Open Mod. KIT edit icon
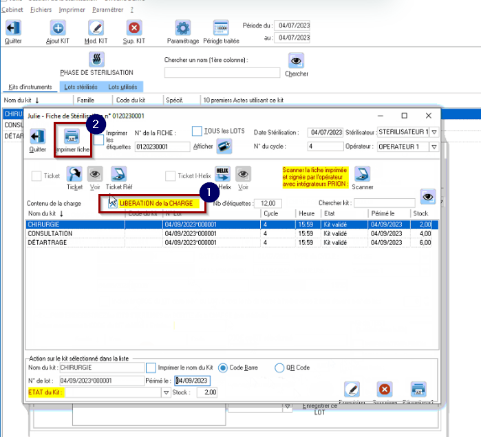481x437 pixels. 96,28
